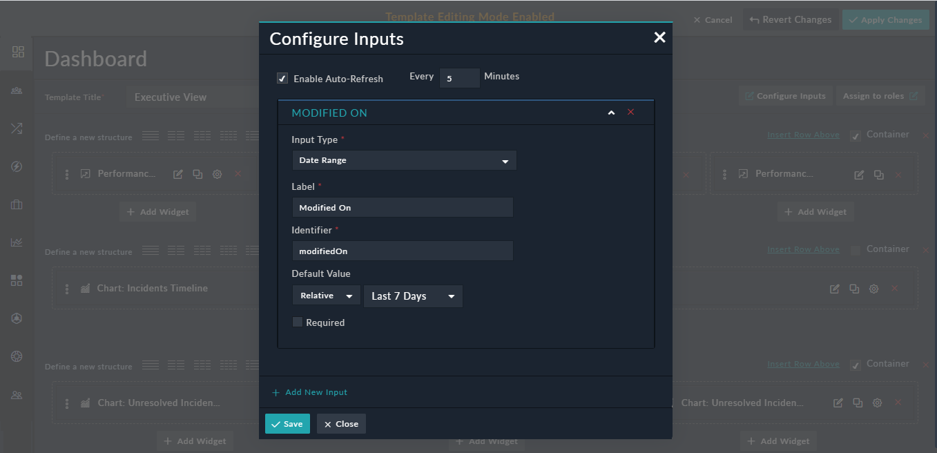Select the globe icon in the sidebar

coord(18,356)
